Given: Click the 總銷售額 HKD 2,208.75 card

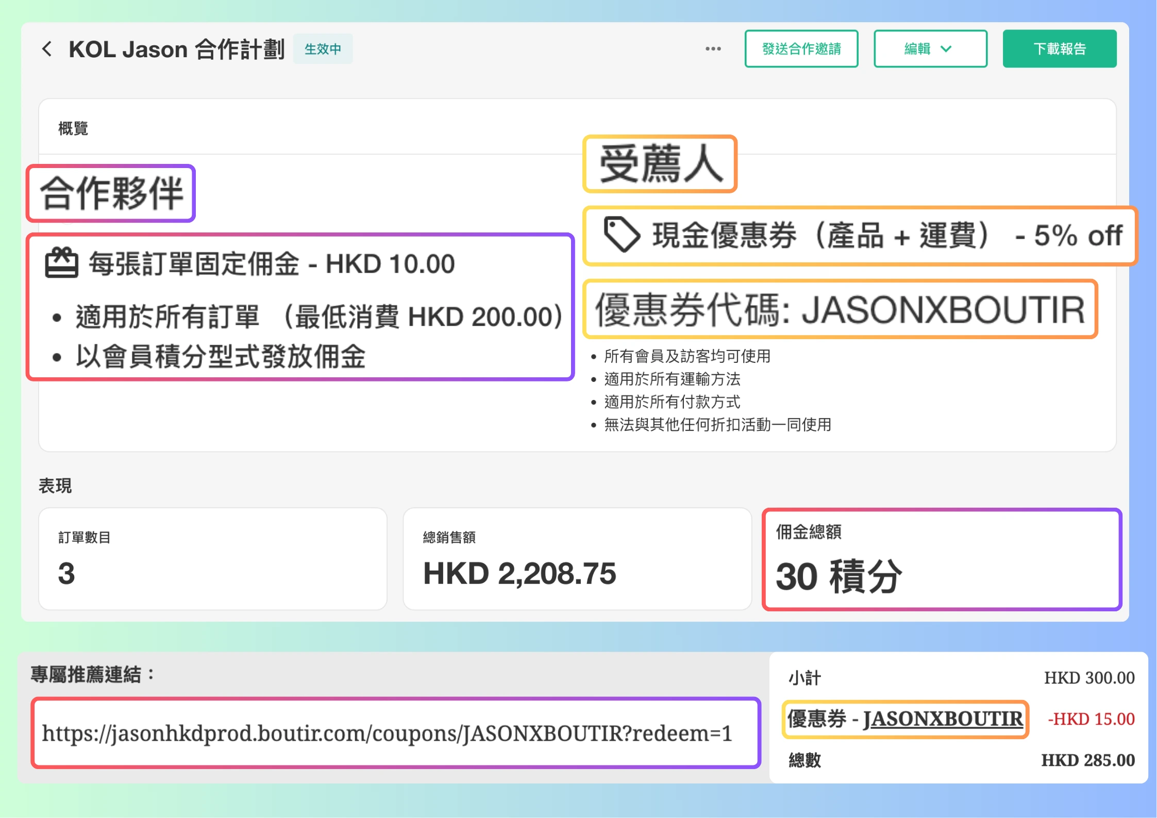Looking at the screenshot, I should (577, 559).
